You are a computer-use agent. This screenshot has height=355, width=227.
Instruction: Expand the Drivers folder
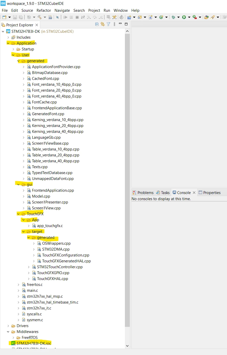8,326
